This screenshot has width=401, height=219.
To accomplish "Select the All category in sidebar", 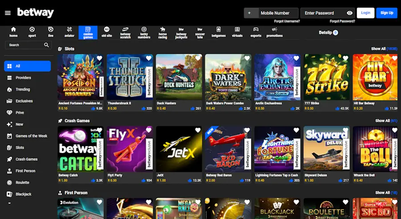I will tap(27, 66).
